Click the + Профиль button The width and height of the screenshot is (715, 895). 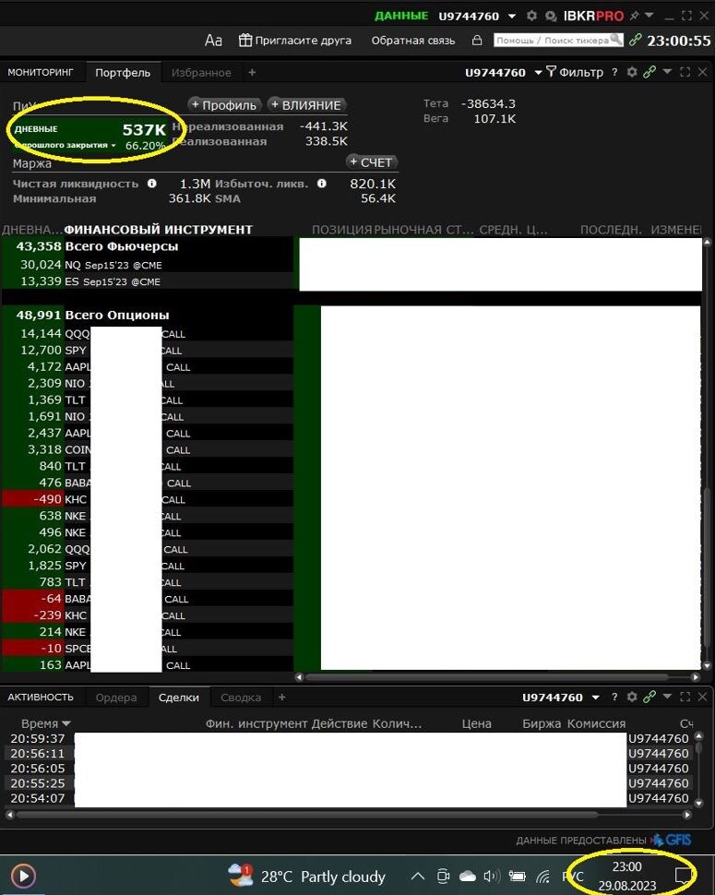coord(224,105)
